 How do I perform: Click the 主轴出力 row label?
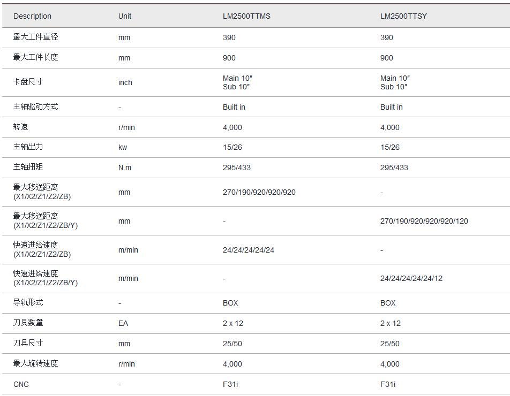[28, 147]
